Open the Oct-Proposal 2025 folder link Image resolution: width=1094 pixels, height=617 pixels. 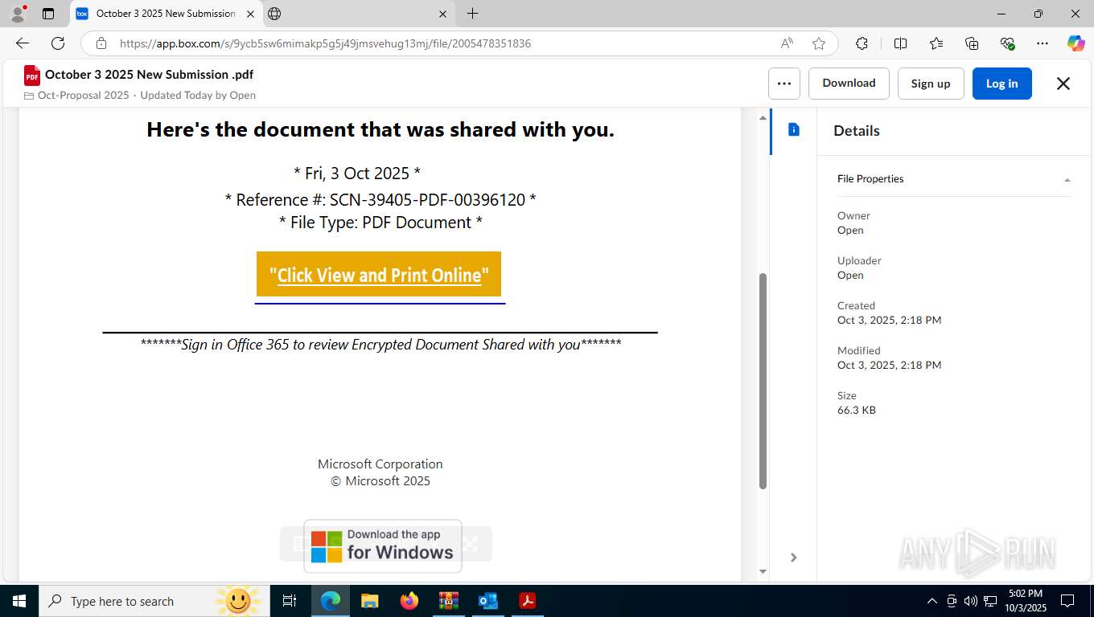click(x=83, y=95)
